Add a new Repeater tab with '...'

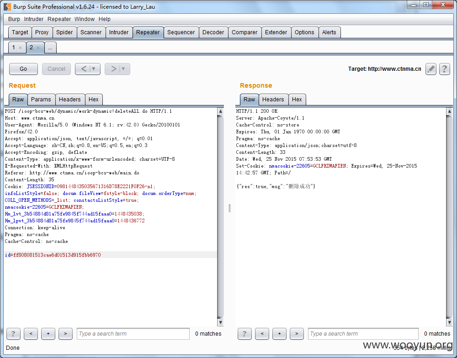(x=50, y=47)
